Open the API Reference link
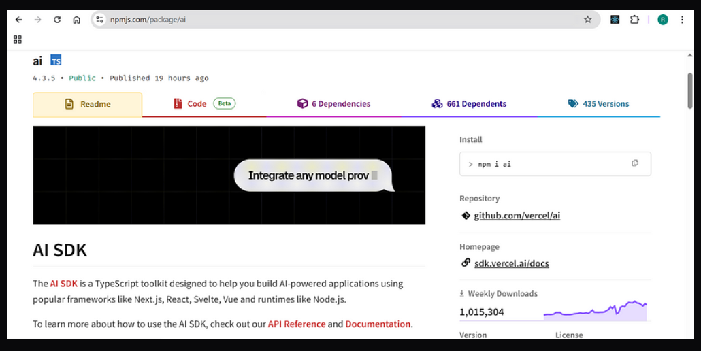 (297, 324)
